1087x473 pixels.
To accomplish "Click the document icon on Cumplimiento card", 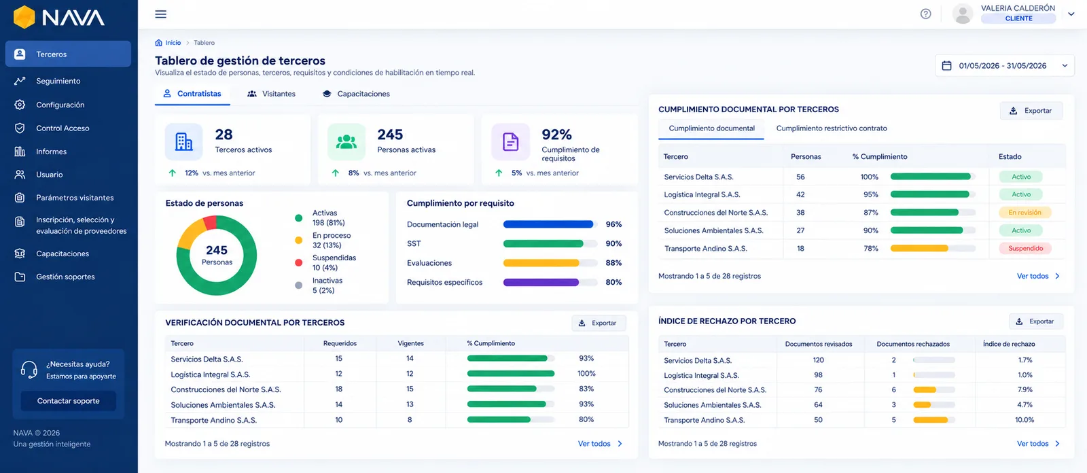I will pyautogui.click(x=510, y=141).
